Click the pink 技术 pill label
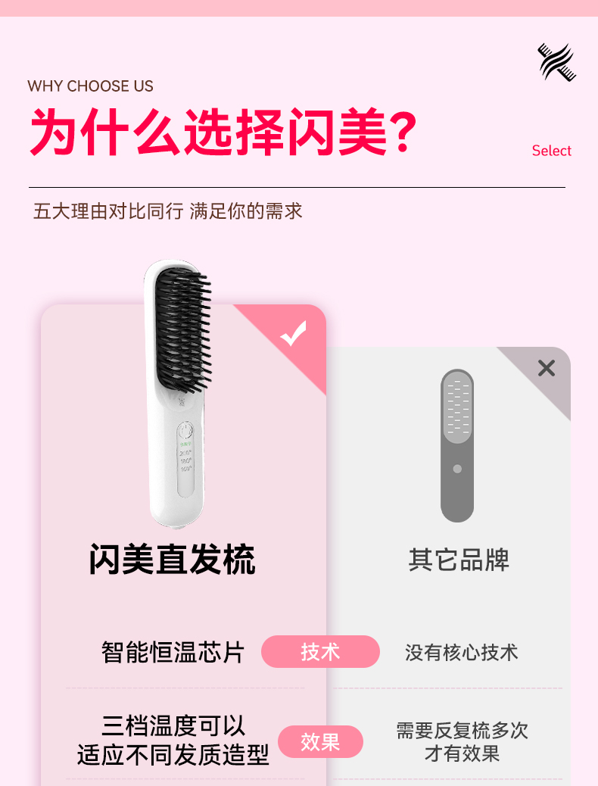This screenshot has height=786, width=598. coord(320,652)
